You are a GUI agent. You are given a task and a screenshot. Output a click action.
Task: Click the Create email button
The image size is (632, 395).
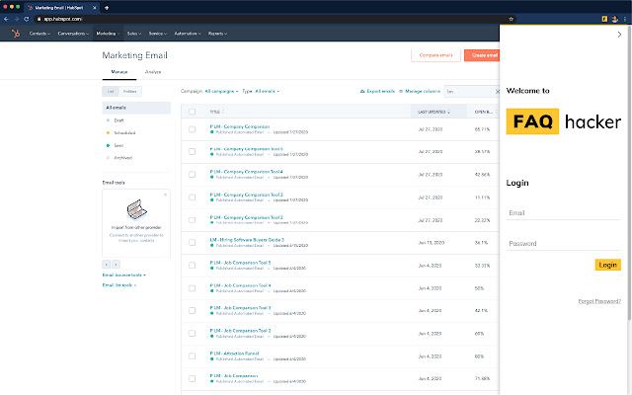482,55
